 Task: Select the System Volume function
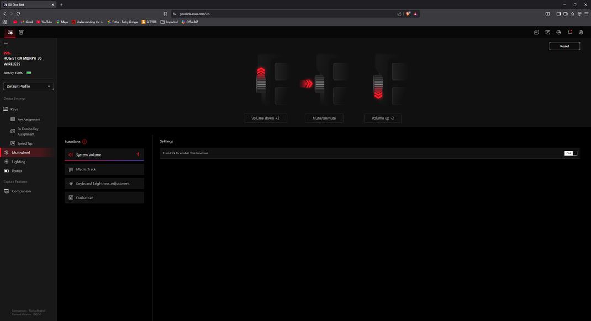click(x=104, y=154)
